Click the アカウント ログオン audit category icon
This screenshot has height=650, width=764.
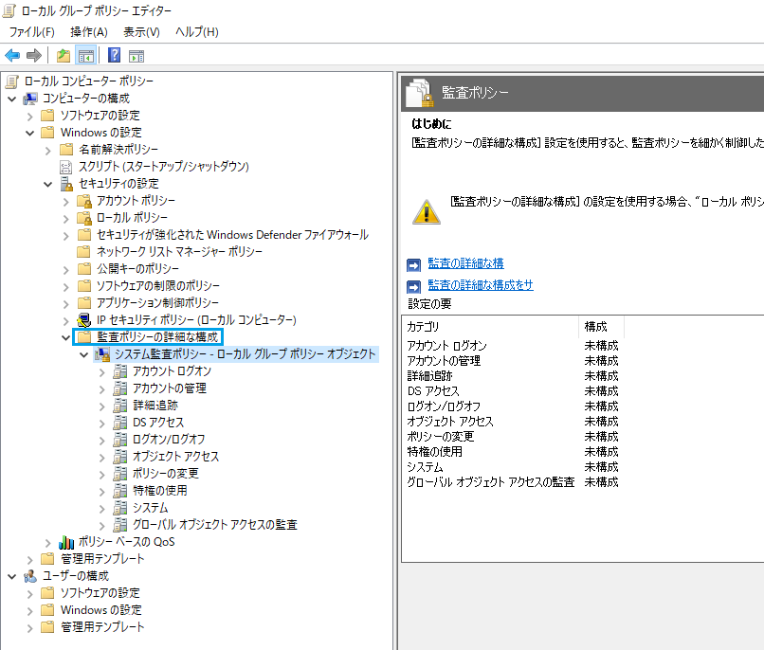[120, 371]
